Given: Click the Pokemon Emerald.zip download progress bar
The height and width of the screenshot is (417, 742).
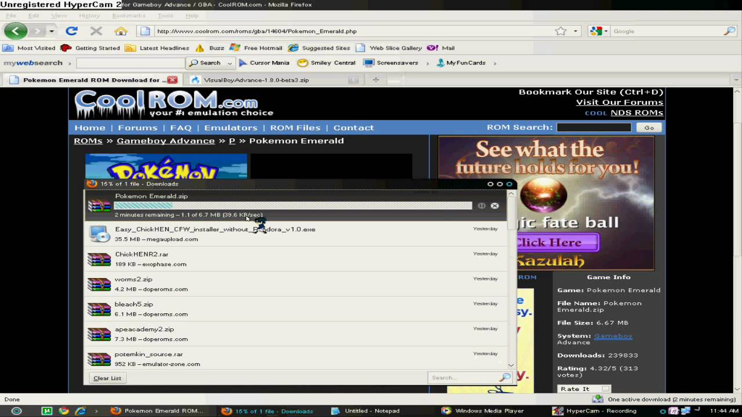Looking at the screenshot, I should [293, 206].
